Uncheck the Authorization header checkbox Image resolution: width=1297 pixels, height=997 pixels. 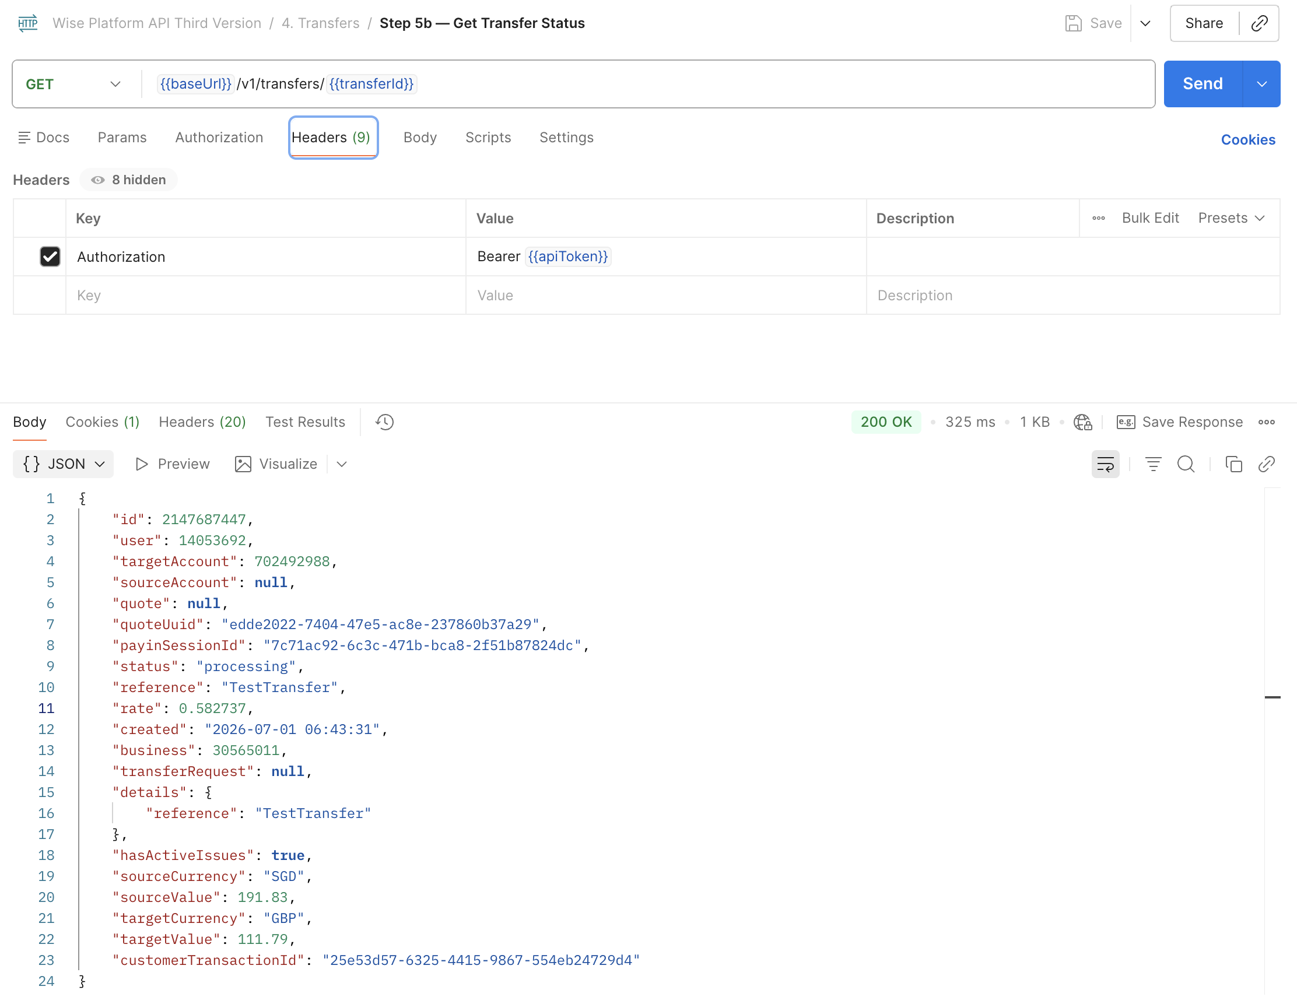pos(50,257)
